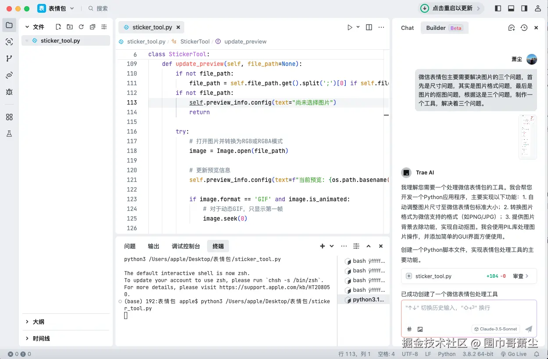
Task: Open the Claude-3.5-Sonnet model selector
Action: click(496, 329)
